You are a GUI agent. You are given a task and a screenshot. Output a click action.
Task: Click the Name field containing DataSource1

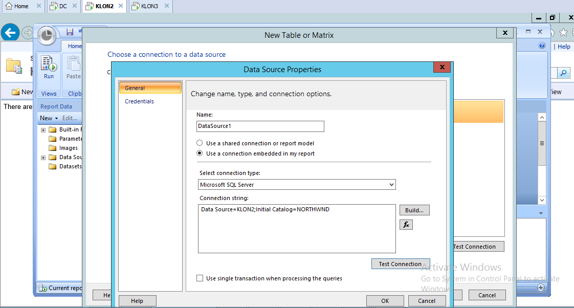click(260, 126)
